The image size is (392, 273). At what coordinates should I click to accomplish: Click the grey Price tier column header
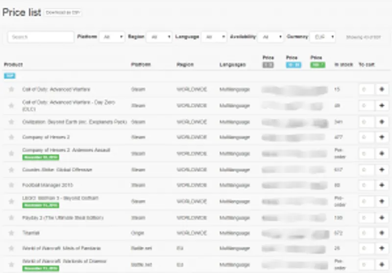point(268,61)
